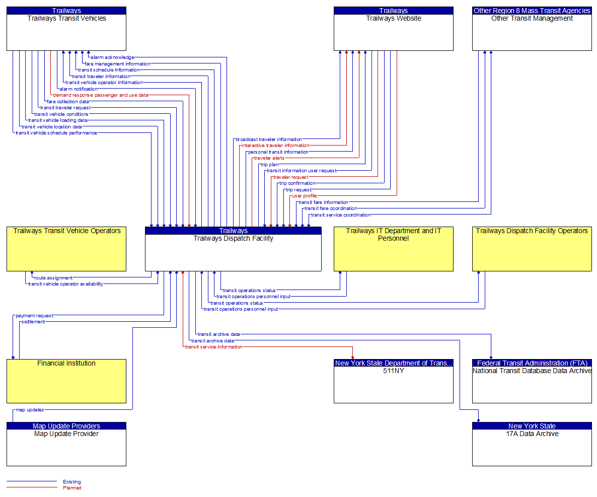This screenshot has width=597, height=497.
Task: Click the 'fare collection data' flow label
Action: coord(68,102)
